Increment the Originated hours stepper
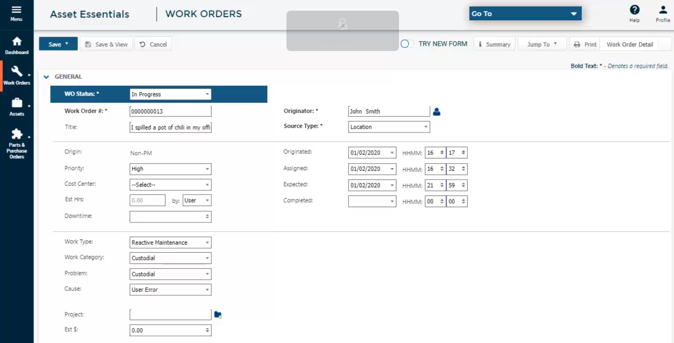This screenshot has width=674, height=343. tap(442, 151)
